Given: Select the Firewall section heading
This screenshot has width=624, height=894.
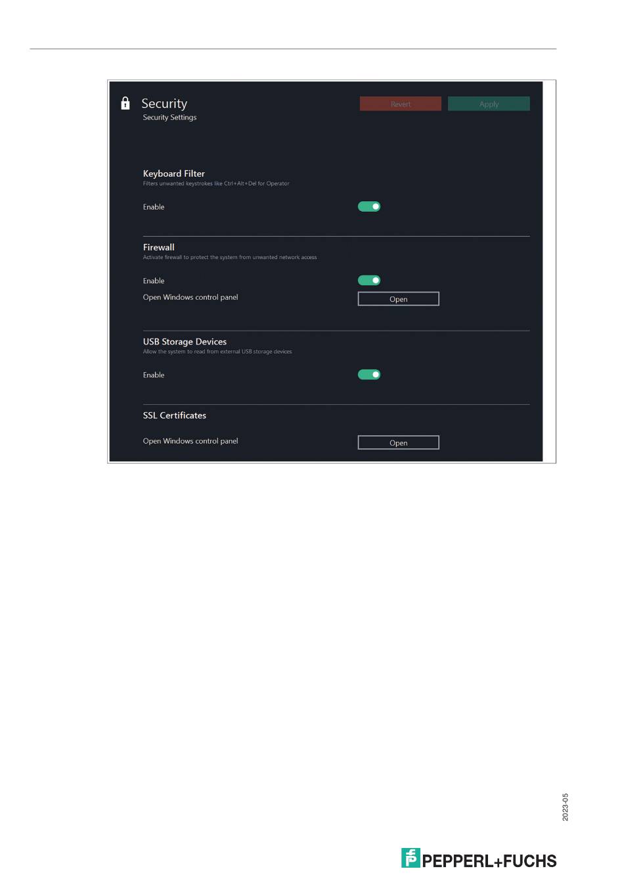Looking at the screenshot, I should click(x=159, y=247).
